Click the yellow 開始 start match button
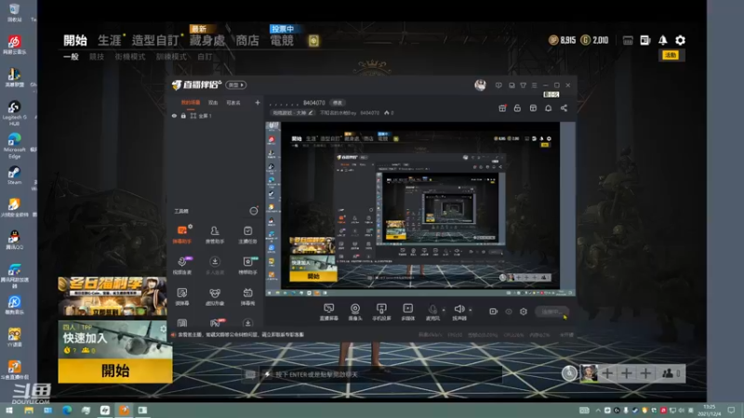This screenshot has height=418, width=744. click(x=115, y=371)
